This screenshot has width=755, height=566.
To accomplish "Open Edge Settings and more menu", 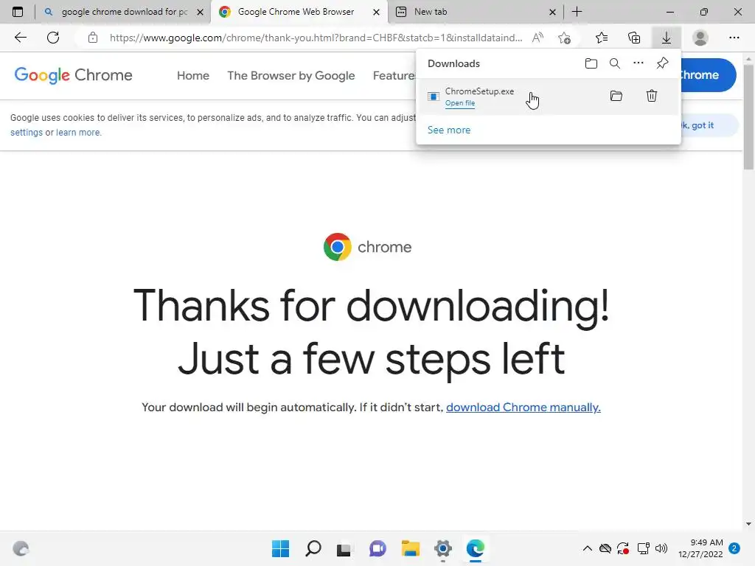I will [734, 38].
